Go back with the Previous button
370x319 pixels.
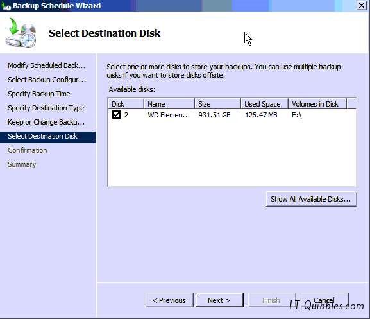[169, 300]
